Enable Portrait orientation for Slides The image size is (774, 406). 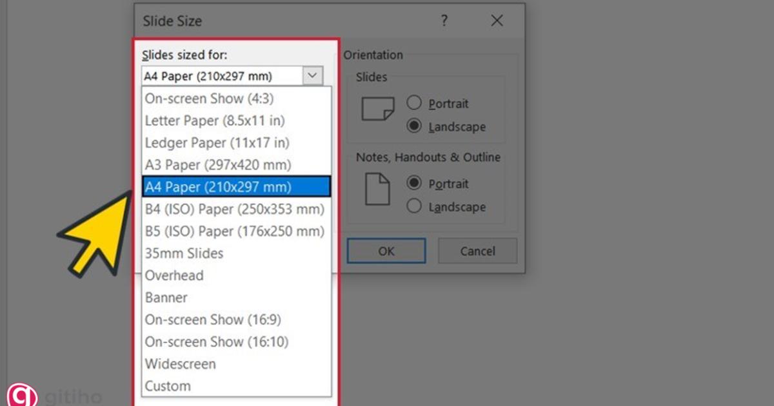pos(413,102)
